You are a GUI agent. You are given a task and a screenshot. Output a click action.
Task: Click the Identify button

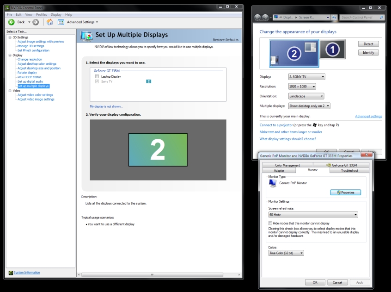coord(368,53)
